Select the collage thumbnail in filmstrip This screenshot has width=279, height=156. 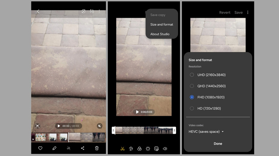click(40, 137)
